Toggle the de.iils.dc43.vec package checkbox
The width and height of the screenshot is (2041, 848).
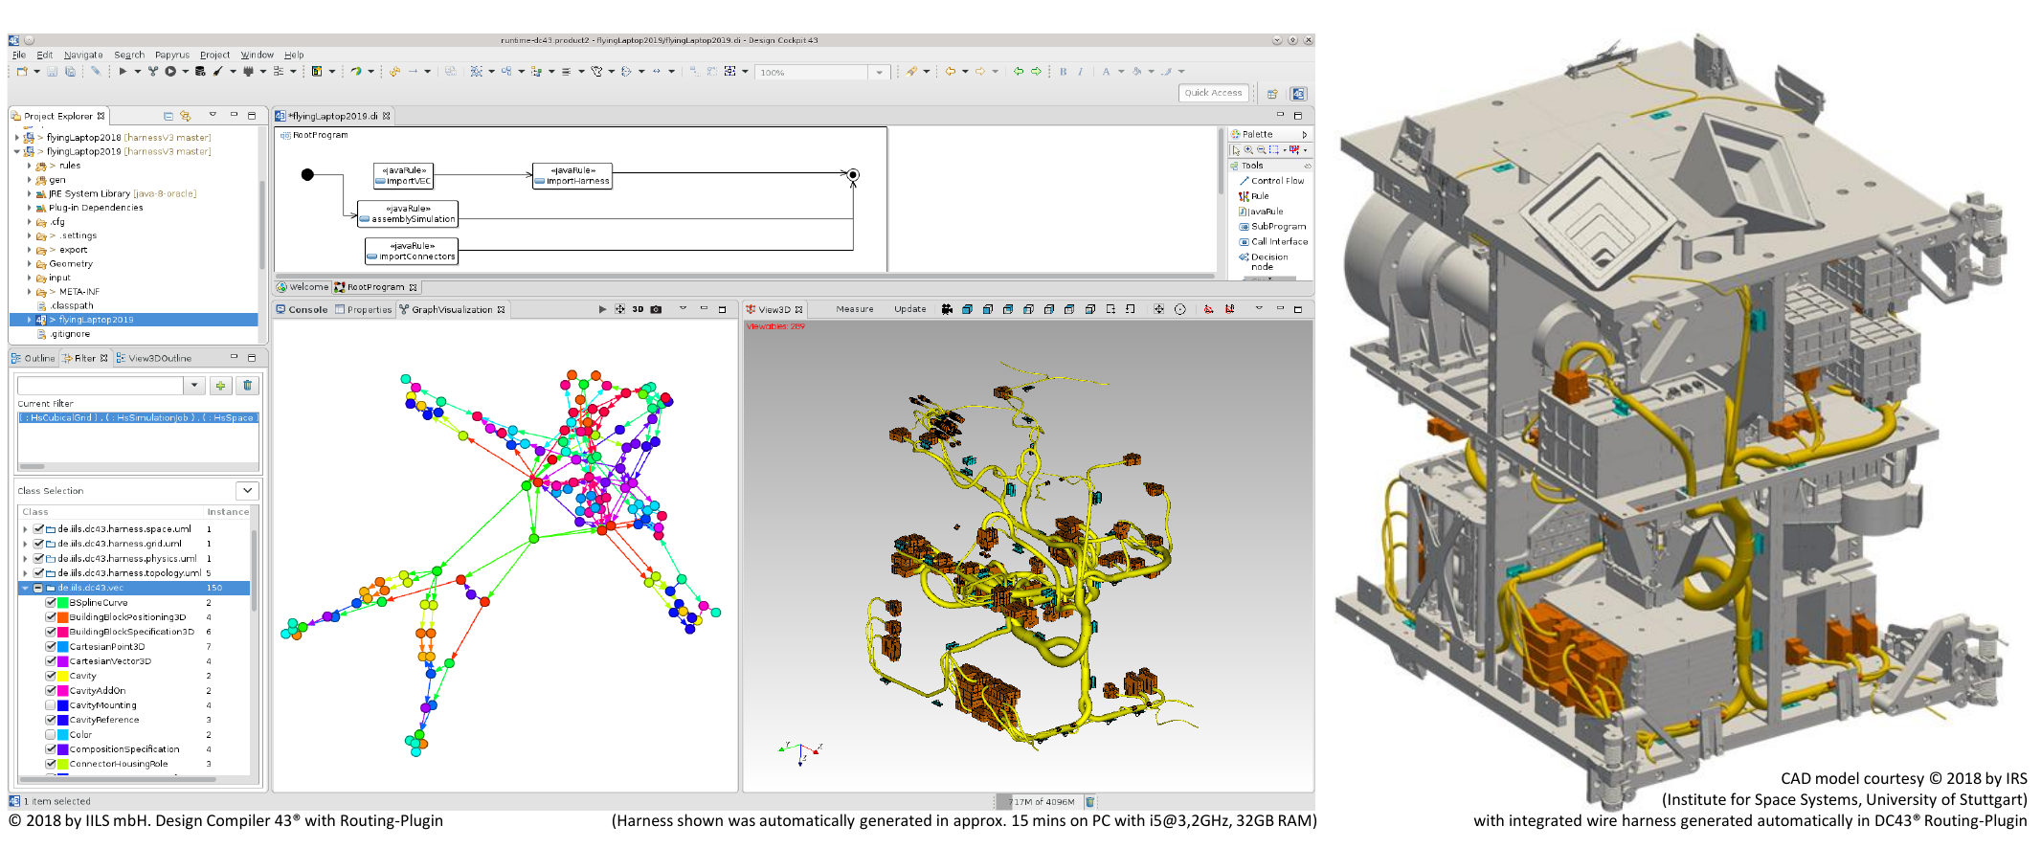click(38, 588)
